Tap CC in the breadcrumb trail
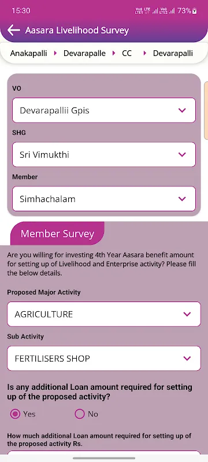This screenshot has width=208, height=462. pos(127,53)
